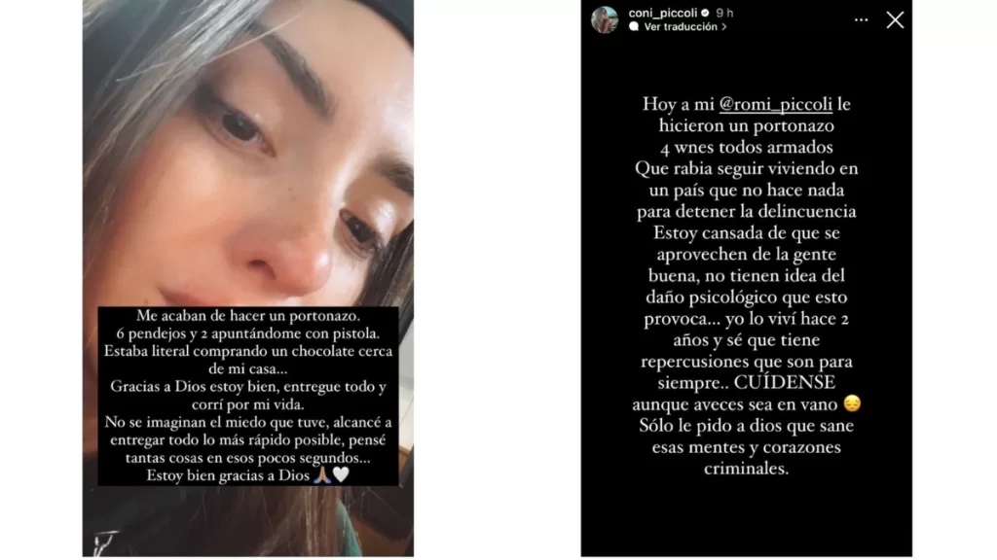Expand the chevron beside Ver traducción
This screenshot has width=997, height=560.
click(724, 26)
